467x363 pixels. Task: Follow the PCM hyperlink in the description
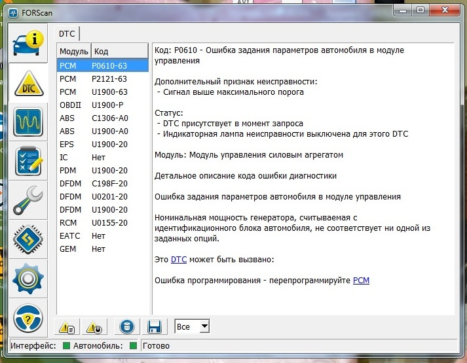click(361, 281)
